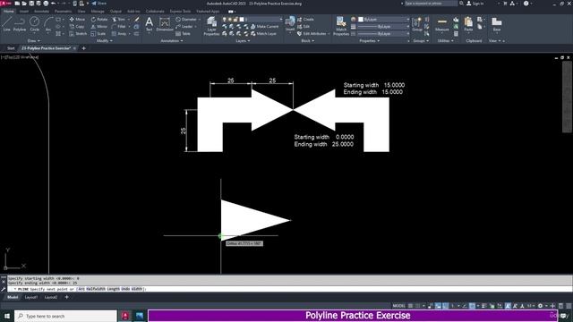
Task: Toggle object snap in status bar
Action: (472, 306)
